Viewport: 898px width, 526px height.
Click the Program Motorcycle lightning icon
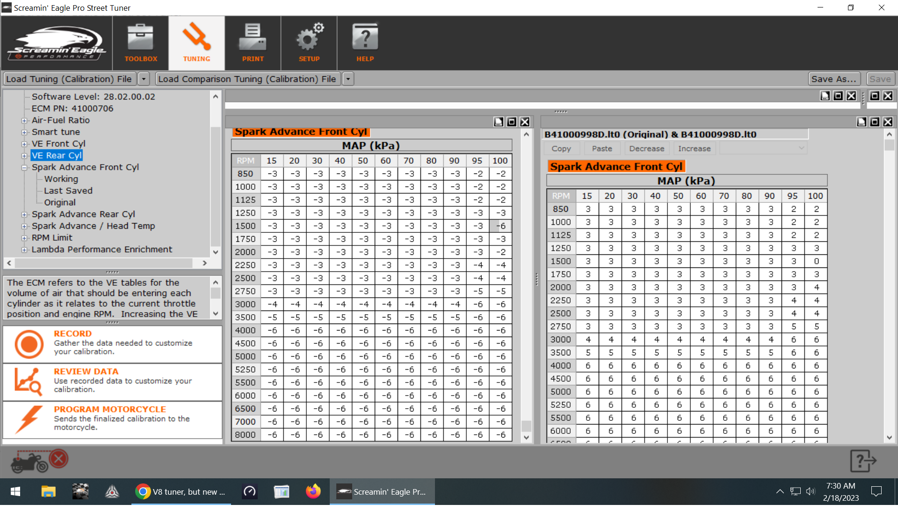coord(28,419)
